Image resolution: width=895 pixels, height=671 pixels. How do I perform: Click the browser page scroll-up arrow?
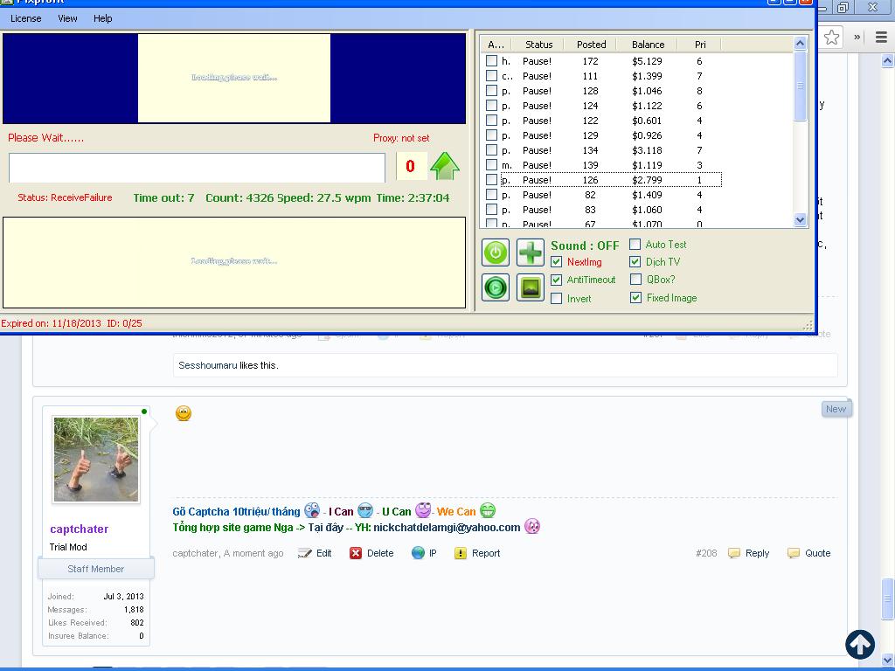(888, 60)
